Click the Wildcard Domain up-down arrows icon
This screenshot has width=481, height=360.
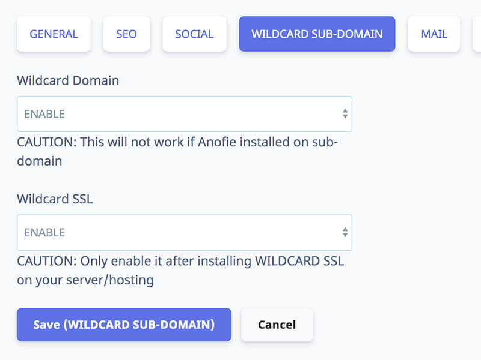345,114
